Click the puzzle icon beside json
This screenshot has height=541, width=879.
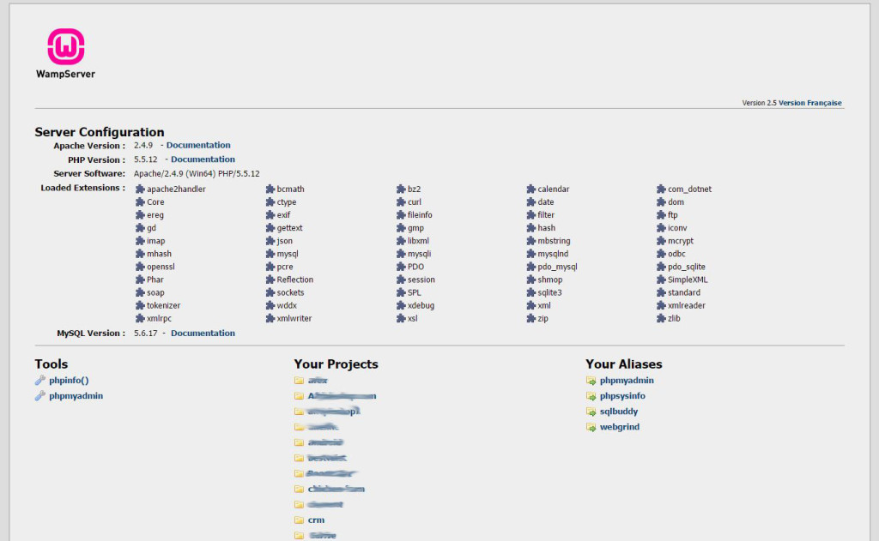[270, 241]
